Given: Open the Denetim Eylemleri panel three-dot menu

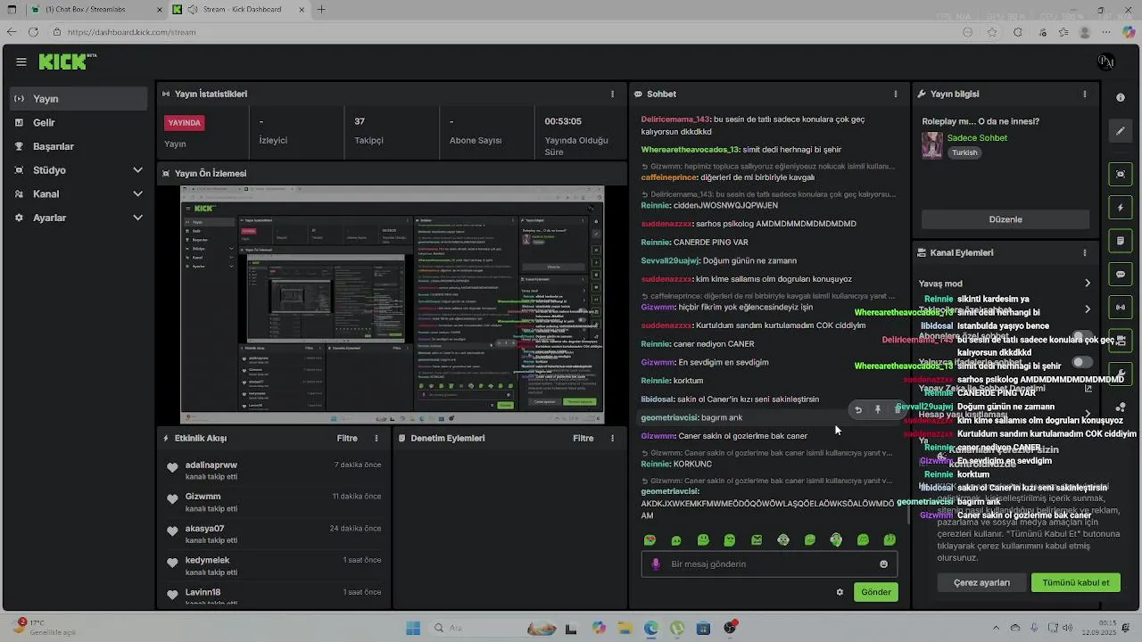Looking at the screenshot, I should coord(612,438).
